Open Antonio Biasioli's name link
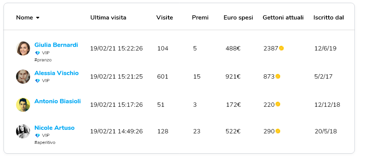 [x=57, y=101]
